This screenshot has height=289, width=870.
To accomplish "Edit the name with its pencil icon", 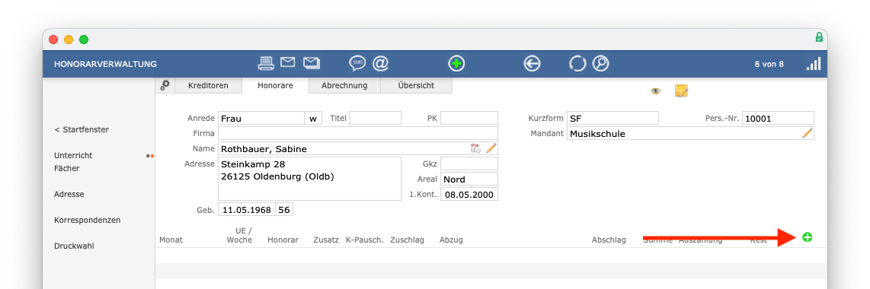I will pyautogui.click(x=491, y=148).
